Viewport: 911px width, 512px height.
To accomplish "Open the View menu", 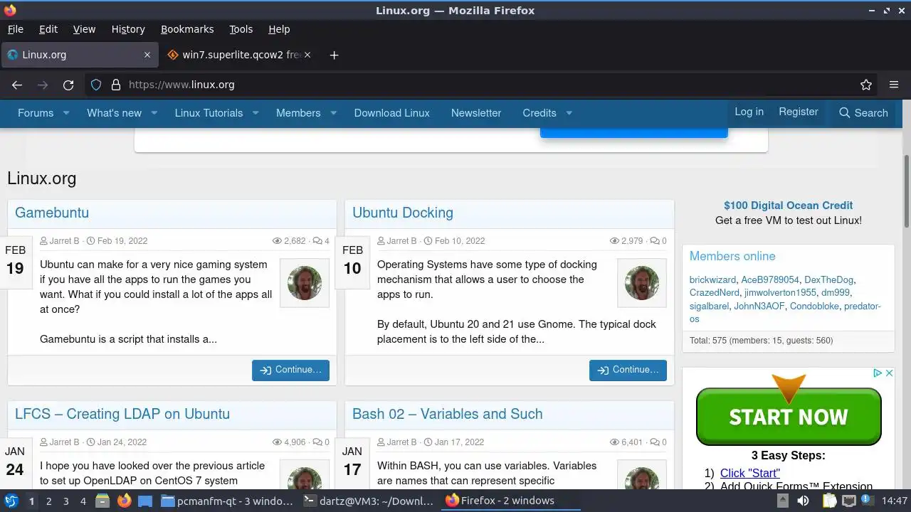I will point(84,29).
